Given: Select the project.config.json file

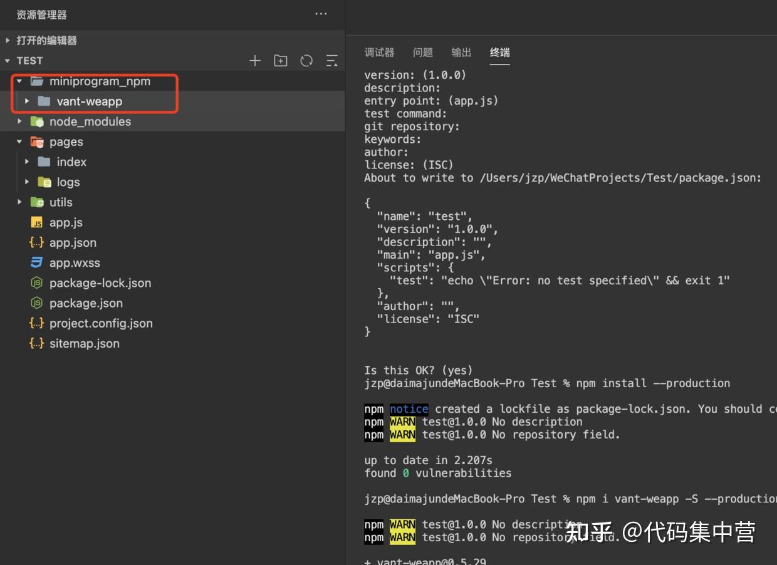Looking at the screenshot, I should pos(101,323).
